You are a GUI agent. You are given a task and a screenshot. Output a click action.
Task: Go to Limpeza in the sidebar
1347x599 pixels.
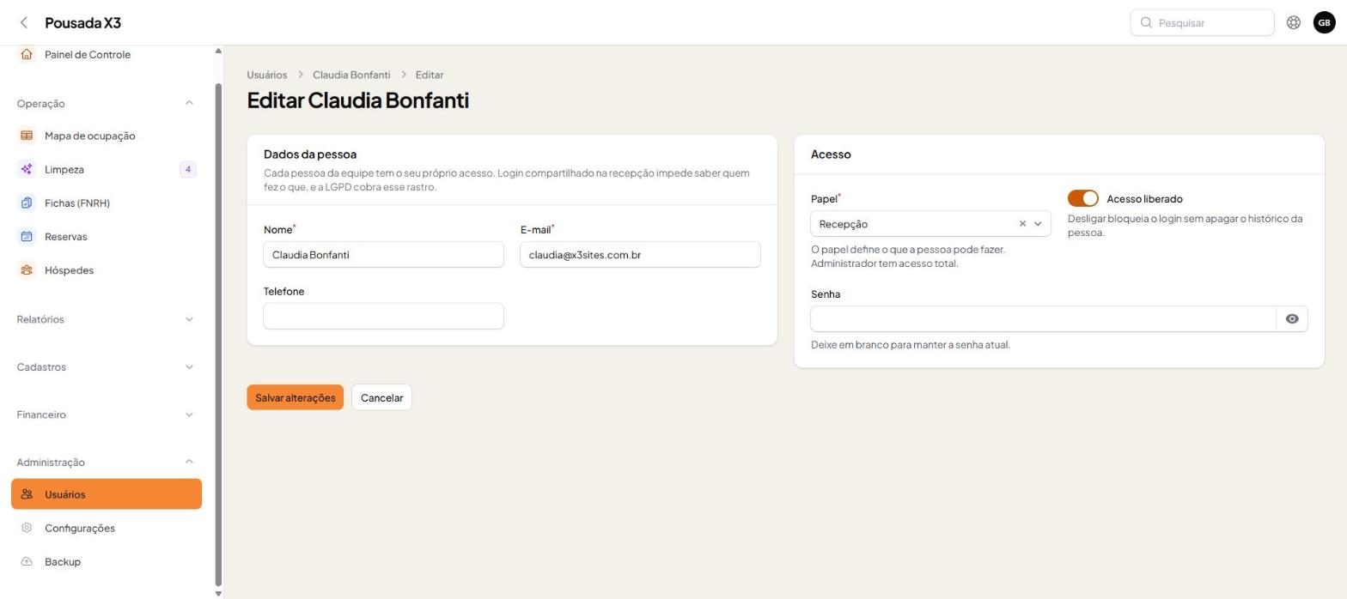107,169
